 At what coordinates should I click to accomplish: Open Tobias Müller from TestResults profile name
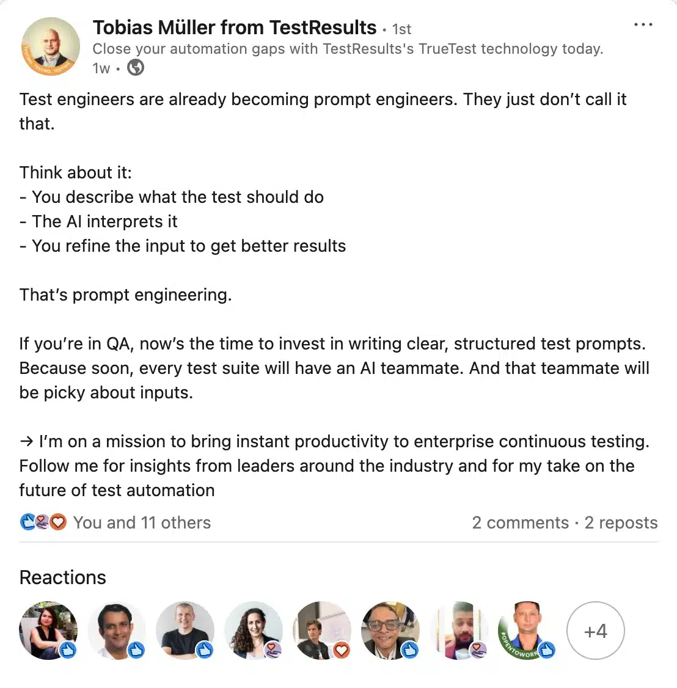tap(234, 27)
